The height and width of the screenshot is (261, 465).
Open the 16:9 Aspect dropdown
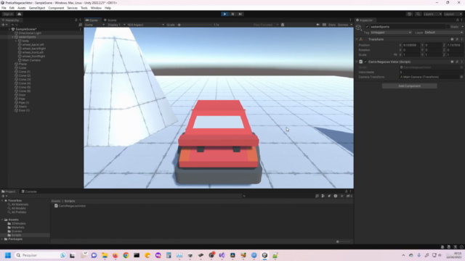145,25
